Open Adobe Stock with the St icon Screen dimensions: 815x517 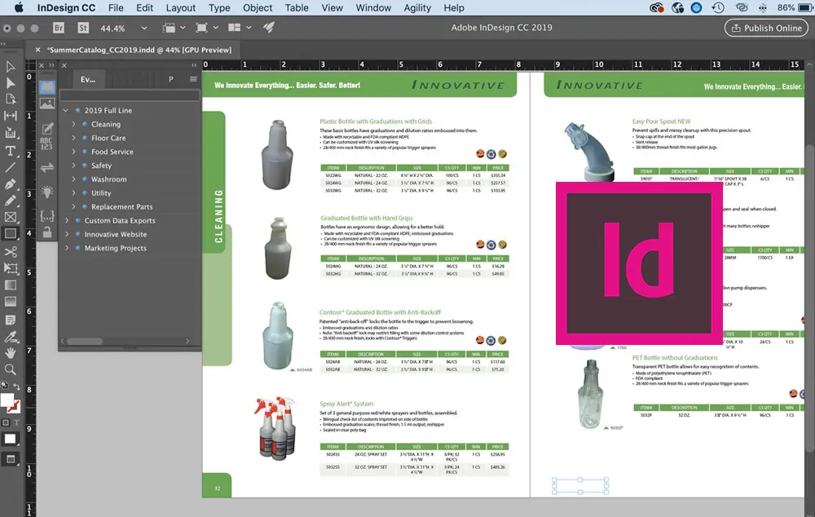[x=82, y=28]
